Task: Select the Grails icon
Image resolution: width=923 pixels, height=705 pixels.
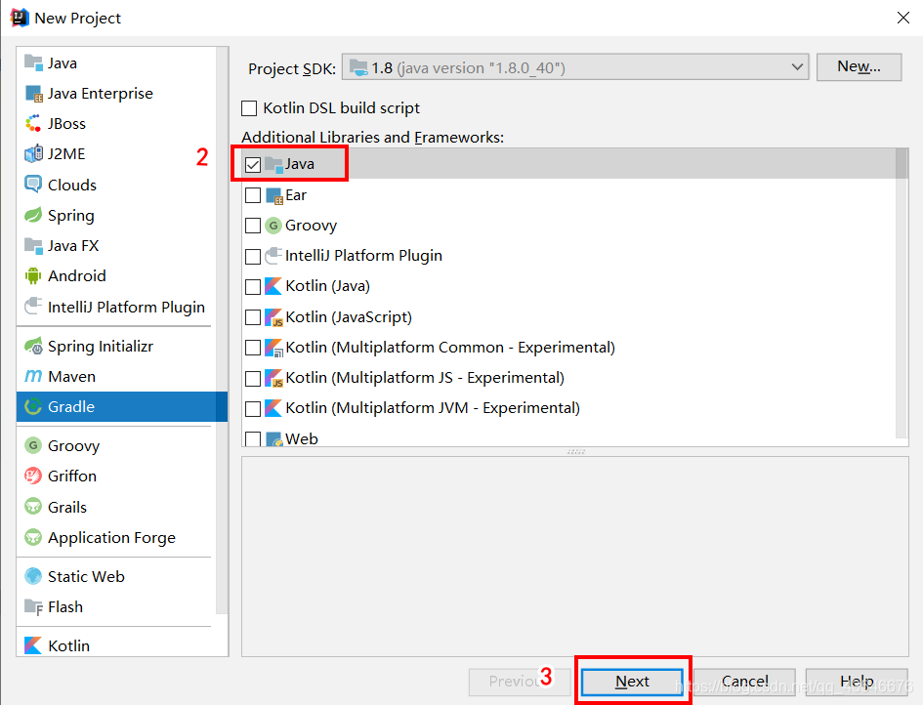Action: coord(33,507)
